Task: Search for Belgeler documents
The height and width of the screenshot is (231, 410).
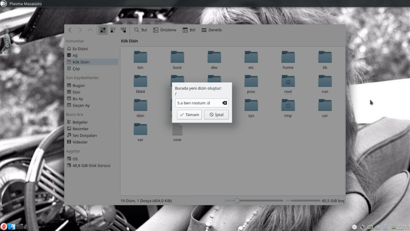Action: point(91,122)
